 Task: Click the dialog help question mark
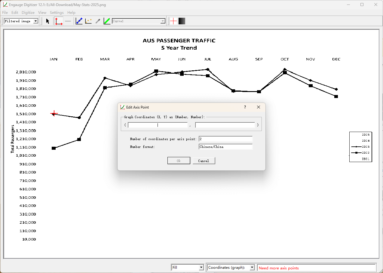click(245, 107)
